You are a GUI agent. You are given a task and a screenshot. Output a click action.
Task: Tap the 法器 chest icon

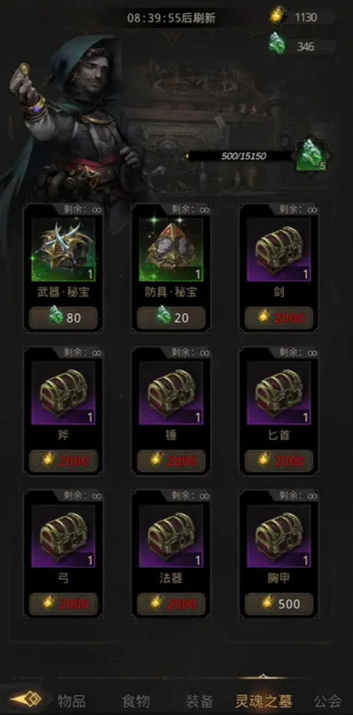click(171, 536)
